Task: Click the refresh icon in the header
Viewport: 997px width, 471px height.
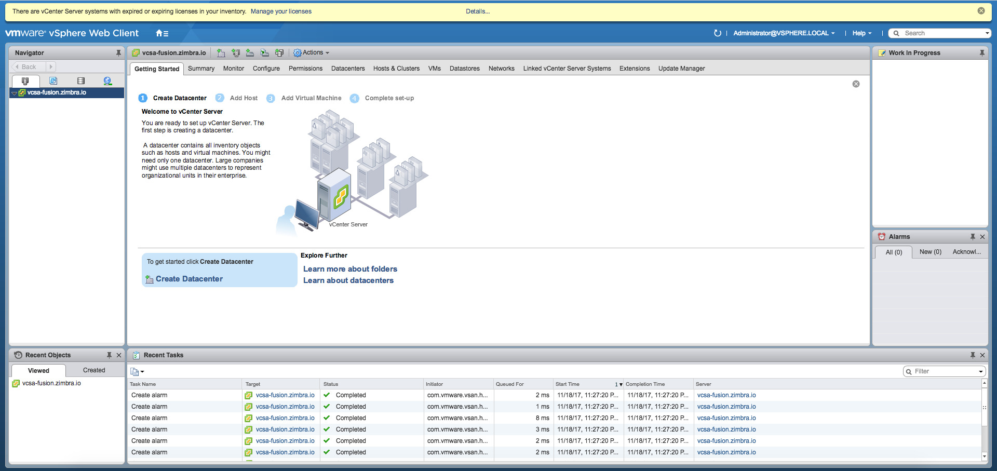Action: [718, 33]
